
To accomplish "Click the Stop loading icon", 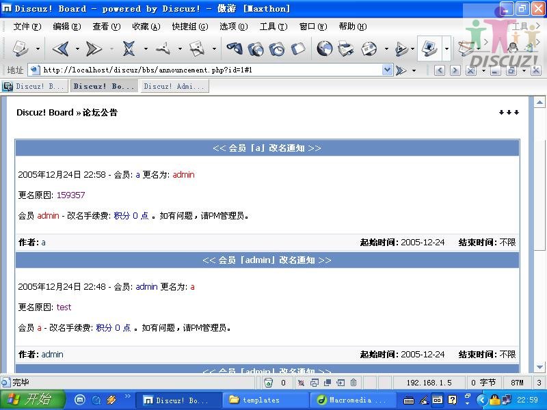I will click(x=129, y=49).
